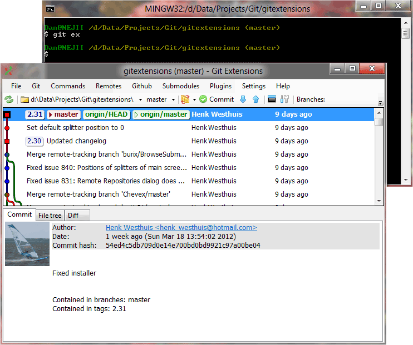The image size is (413, 345).
Task: Click the commit hash 54ed4c5db709d0e14e700bd0bd9921c97a00be04
Action: click(x=183, y=246)
